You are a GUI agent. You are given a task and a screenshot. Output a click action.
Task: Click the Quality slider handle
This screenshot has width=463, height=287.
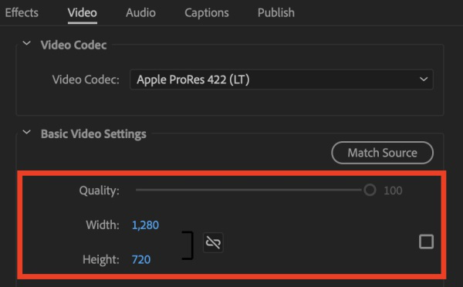pyautogui.click(x=370, y=190)
